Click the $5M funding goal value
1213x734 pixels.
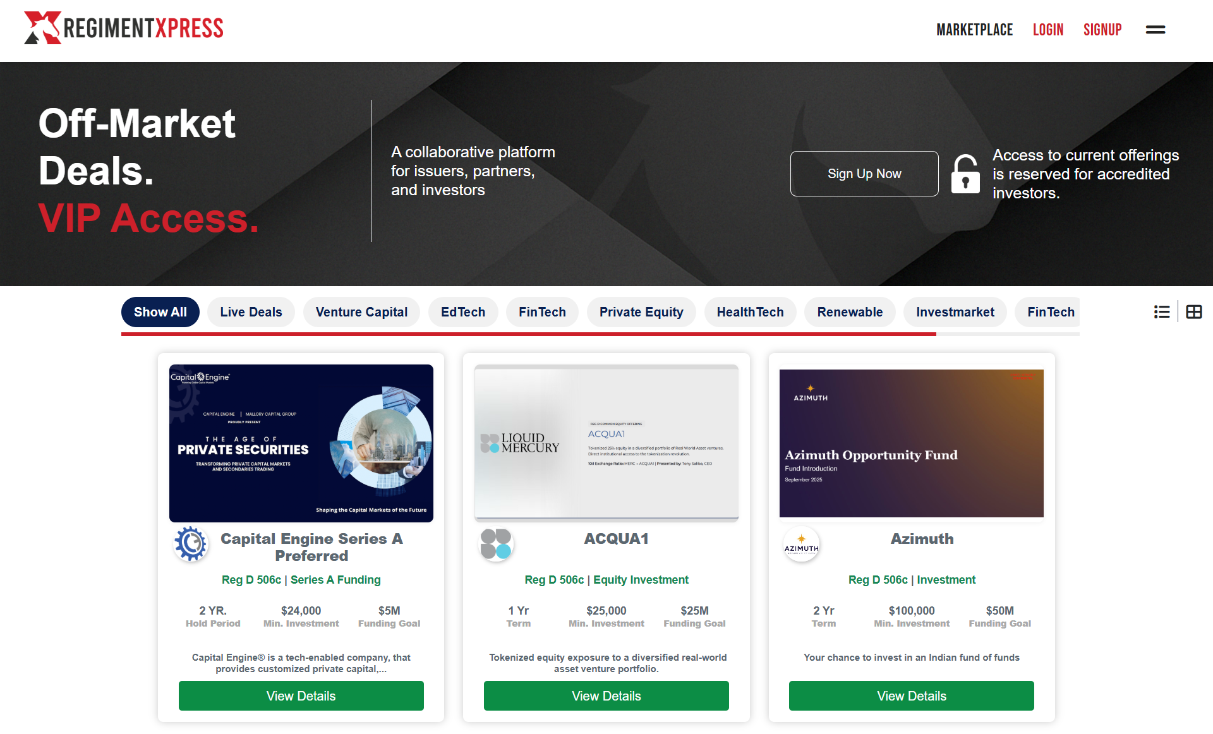[x=389, y=611]
